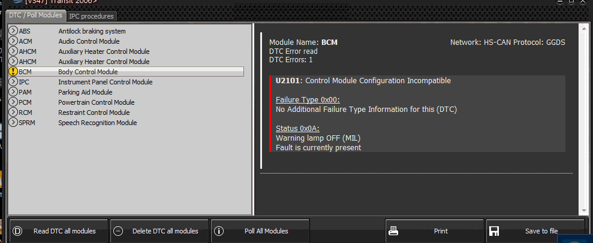Click the arrow icon beside ABS module
Image resolution: width=593 pixels, height=243 pixels.
pyautogui.click(x=13, y=31)
